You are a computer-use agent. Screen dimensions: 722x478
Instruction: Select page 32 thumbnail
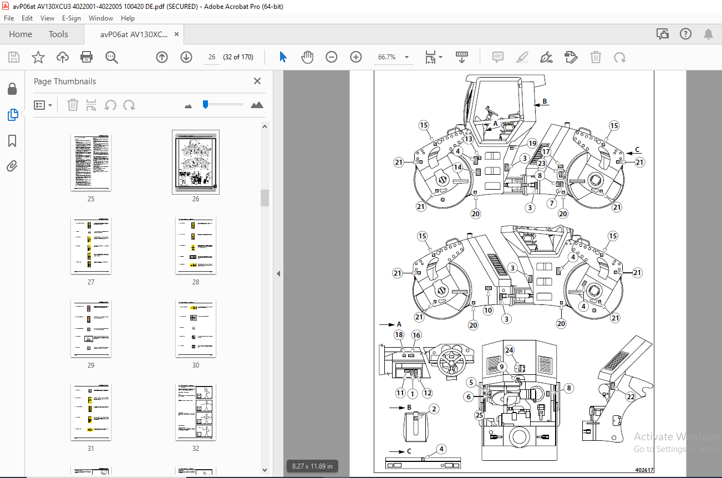[x=196, y=412]
